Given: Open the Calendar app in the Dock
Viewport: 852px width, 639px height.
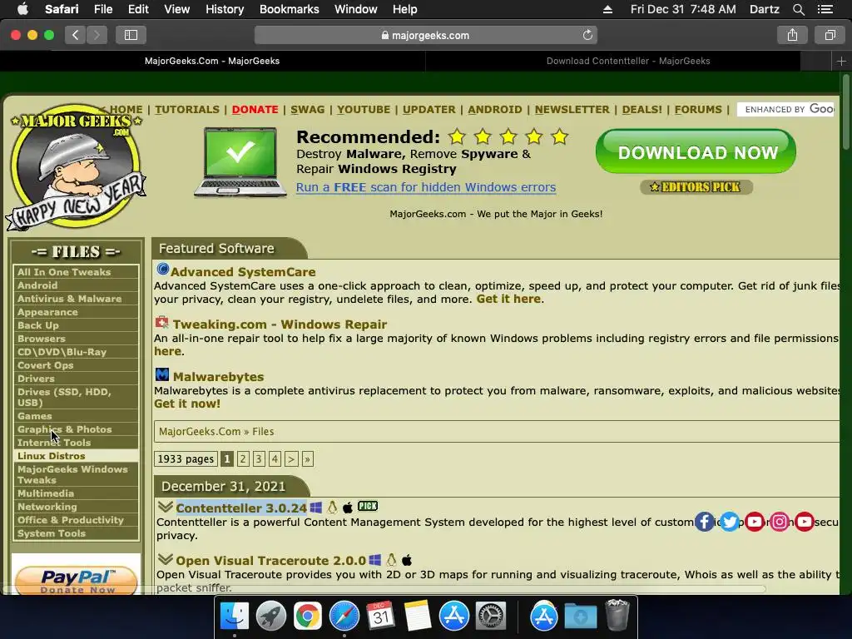Looking at the screenshot, I should (x=380, y=617).
